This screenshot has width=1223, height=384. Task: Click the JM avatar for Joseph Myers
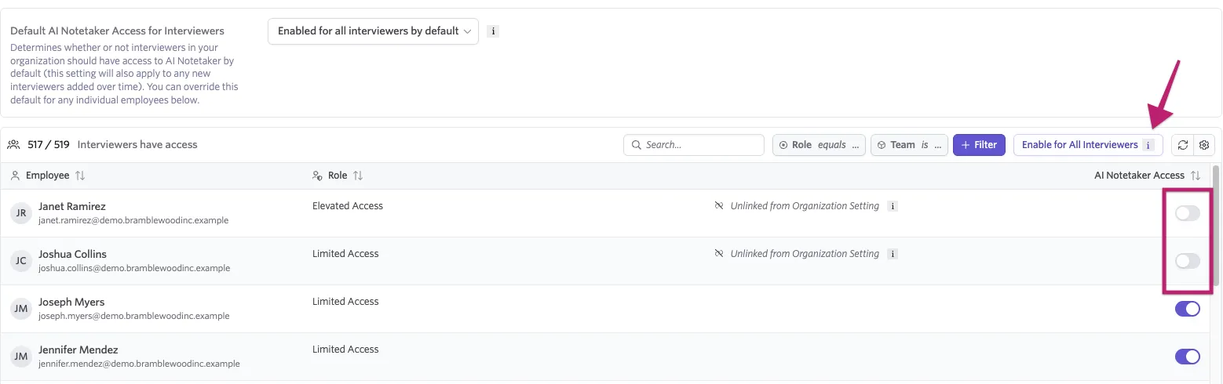[x=21, y=309]
